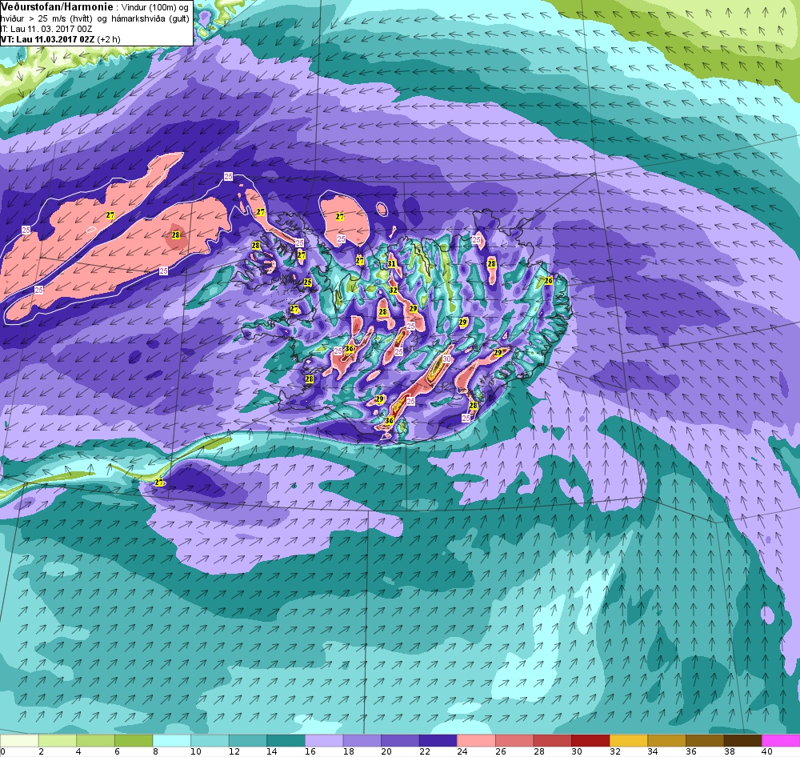
Task: Pick the dark indigo 22–24 legend swatch
Action: click(x=438, y=741)
